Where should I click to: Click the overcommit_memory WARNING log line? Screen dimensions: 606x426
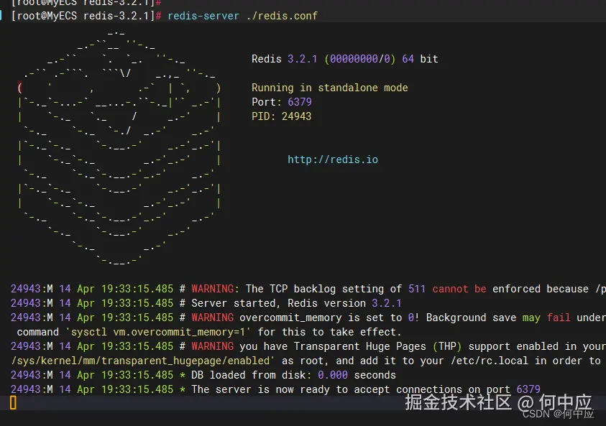308,318
